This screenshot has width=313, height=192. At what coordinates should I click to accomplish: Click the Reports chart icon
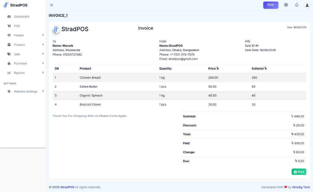[9, 73]
